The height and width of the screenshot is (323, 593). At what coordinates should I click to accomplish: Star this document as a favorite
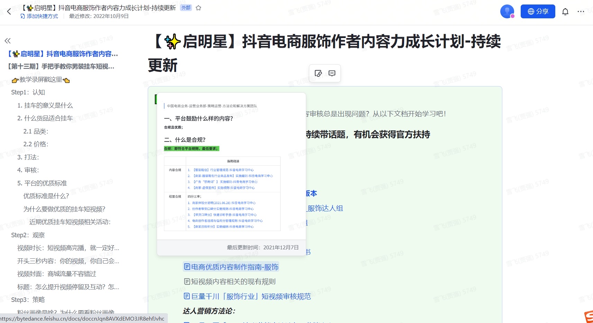pos(199,8)
